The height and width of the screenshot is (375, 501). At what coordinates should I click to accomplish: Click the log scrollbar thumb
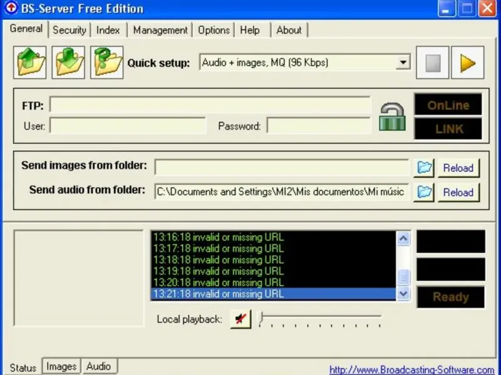click(x=403, y=277)
